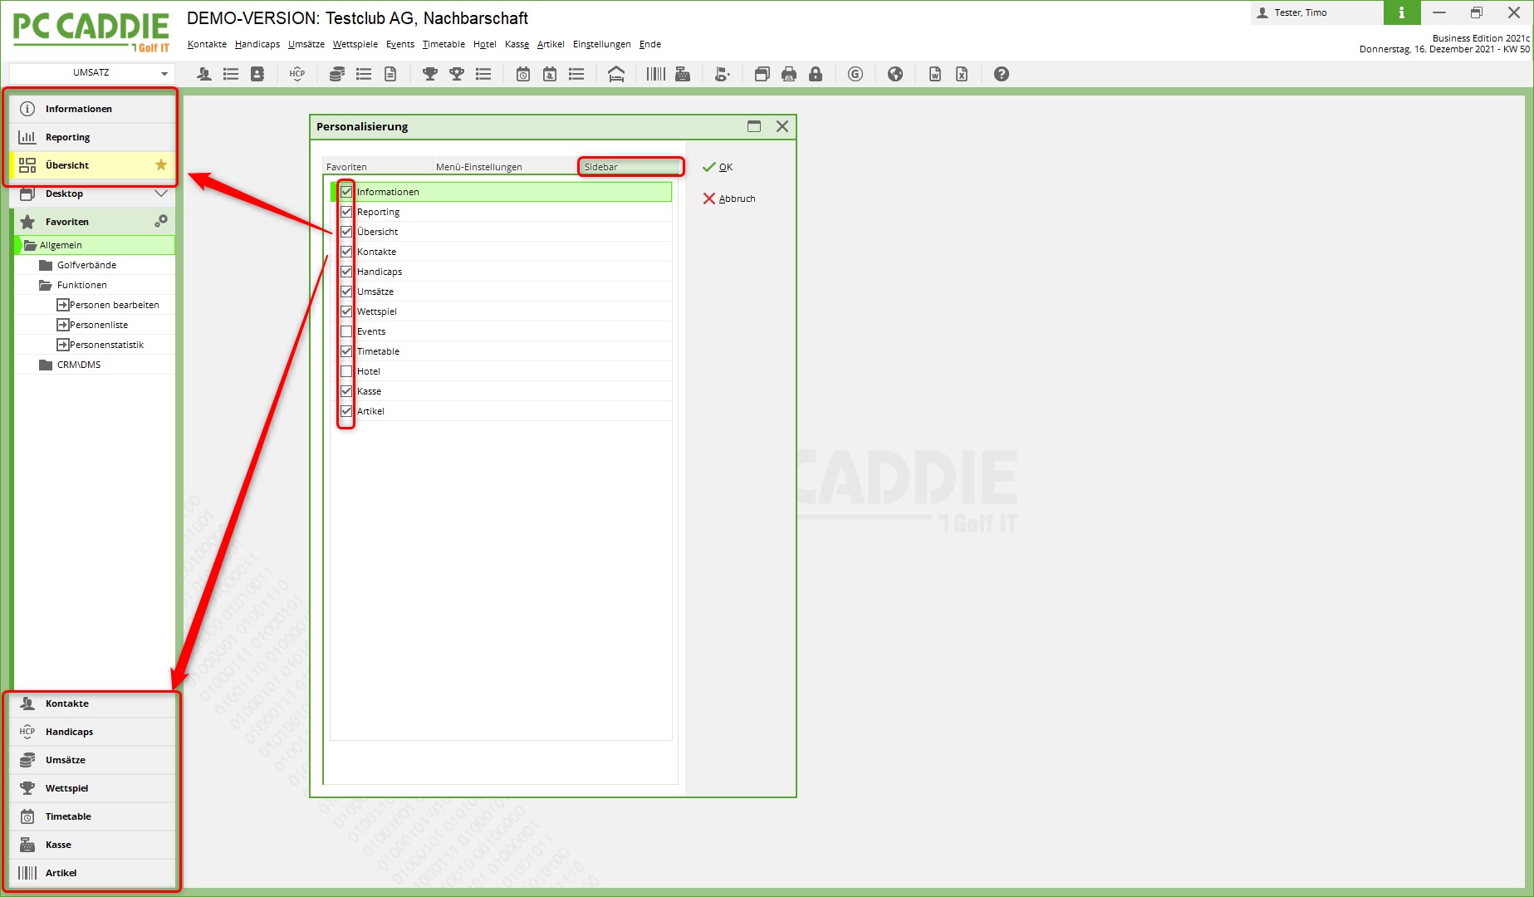Confirm with the OK button

718,167
